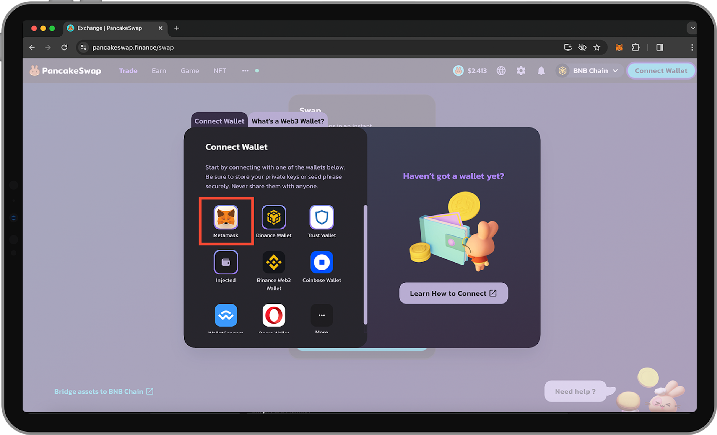
Task: Choose Binance Web3 Wallet icon
Action: 274,262
